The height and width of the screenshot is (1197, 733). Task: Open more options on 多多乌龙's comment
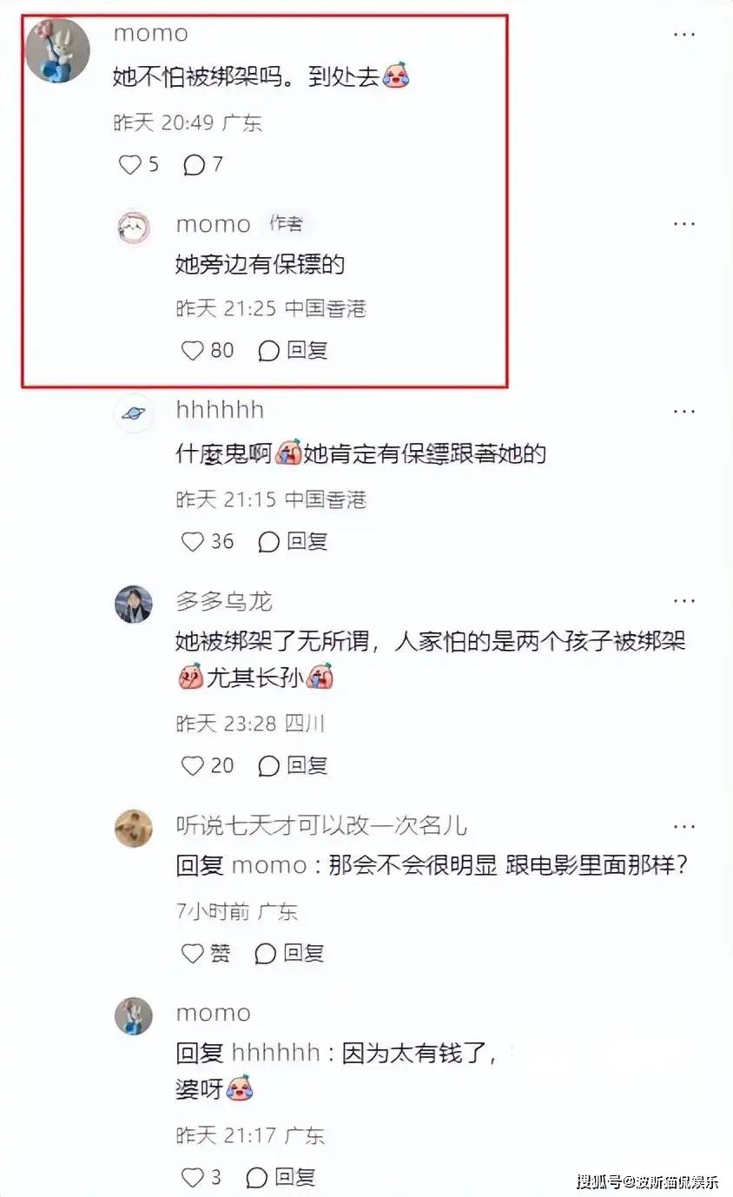(684, 600)
